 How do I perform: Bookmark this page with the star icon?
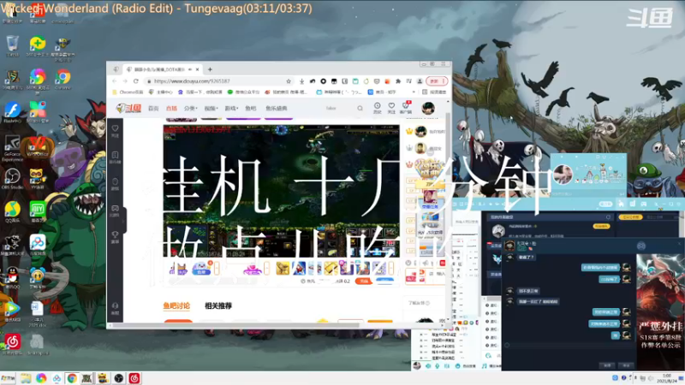click(289, 81)
